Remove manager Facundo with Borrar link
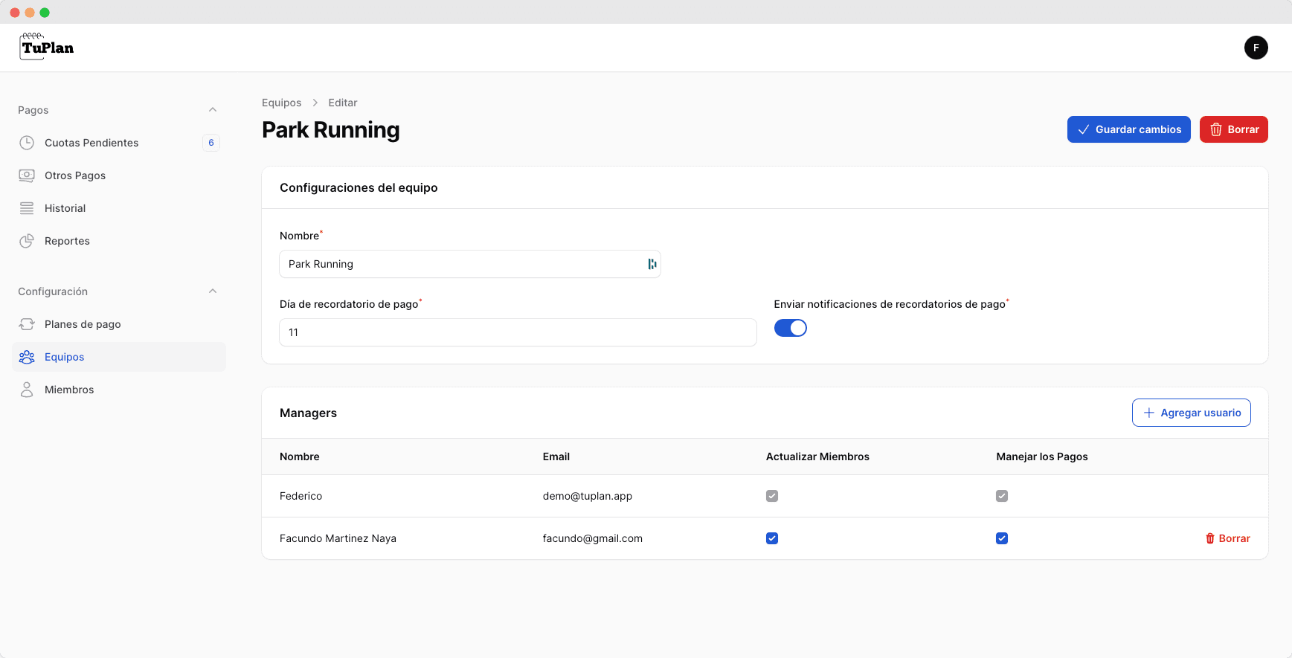Image resolution: width=1292 pixels, height=658 pixels. [1227, 538]
